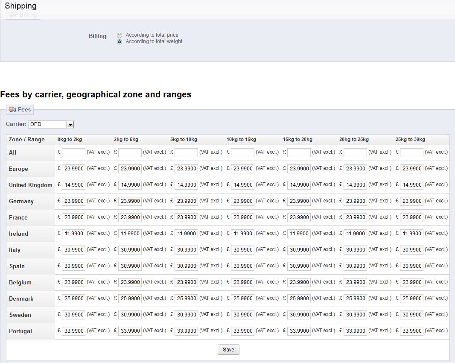
Task: Click the 0kg to 2kg column header
Action: [x=70, y=139]
